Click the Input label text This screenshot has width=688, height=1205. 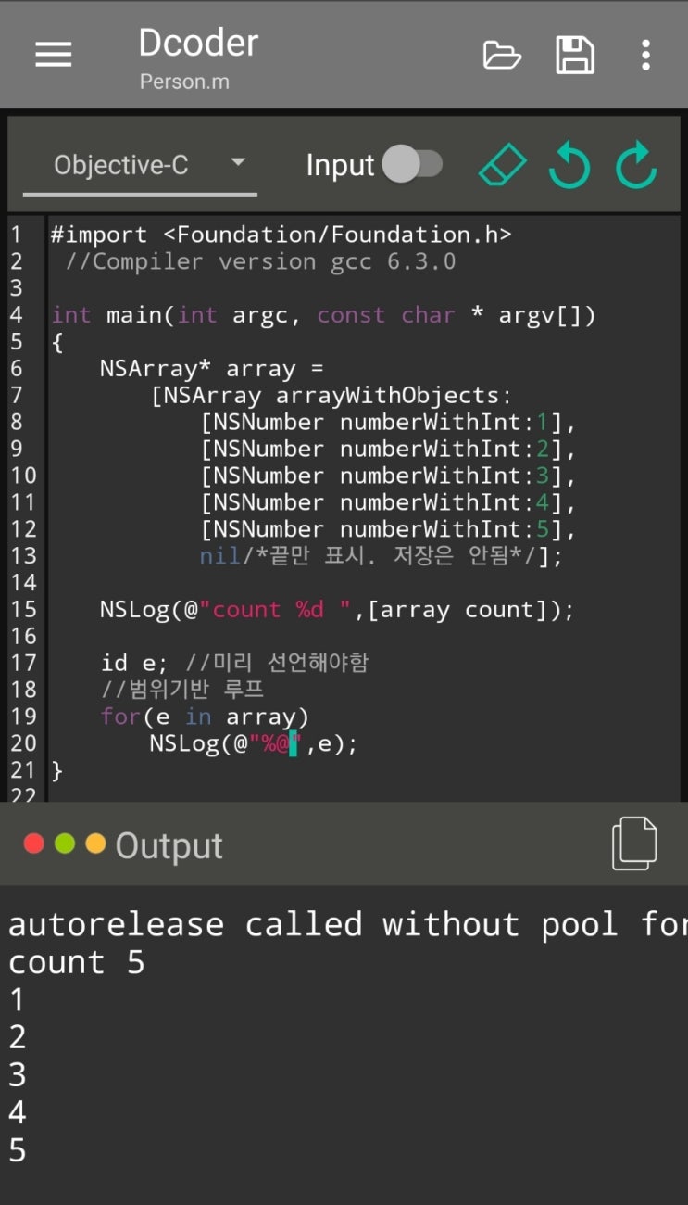tap(340, 165)
